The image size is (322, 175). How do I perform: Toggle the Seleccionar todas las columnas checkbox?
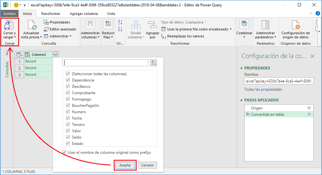pos(68,74)
